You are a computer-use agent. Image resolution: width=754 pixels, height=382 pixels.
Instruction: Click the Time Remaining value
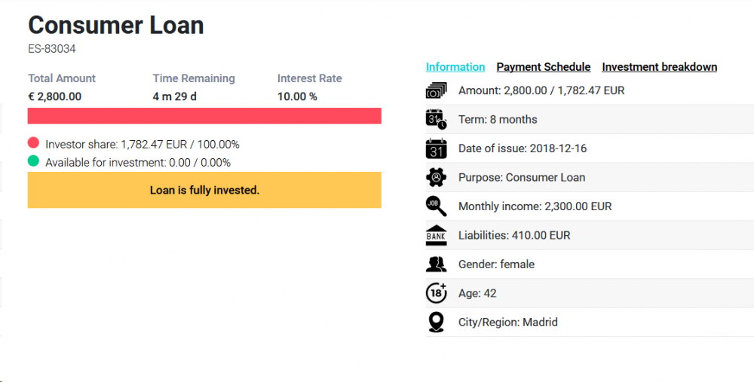[x=174, y=96]
